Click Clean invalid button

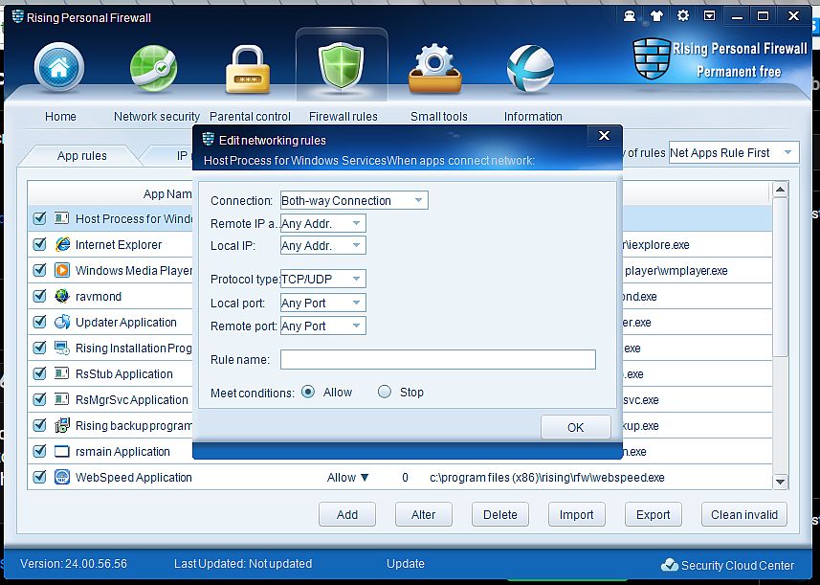[744, 514]
